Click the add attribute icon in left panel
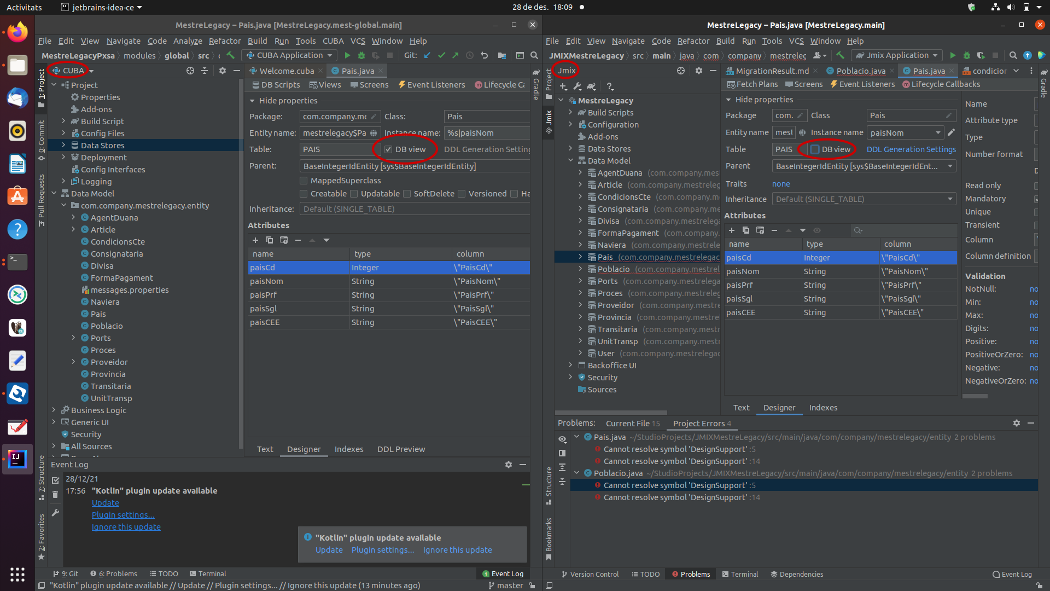 click(255, 240)
